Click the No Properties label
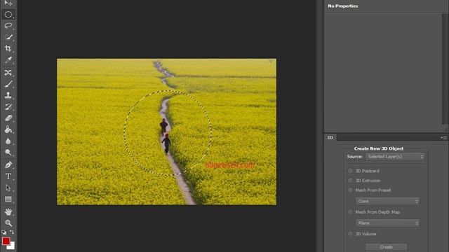 [343, 6]
